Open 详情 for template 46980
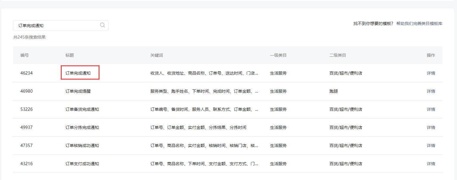This screenshot has height=180, width=457. point(431,91)
